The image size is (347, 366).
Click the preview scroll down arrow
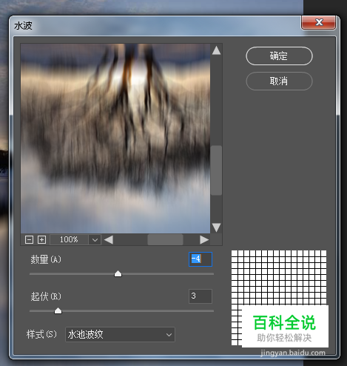[x=216, y=227]
